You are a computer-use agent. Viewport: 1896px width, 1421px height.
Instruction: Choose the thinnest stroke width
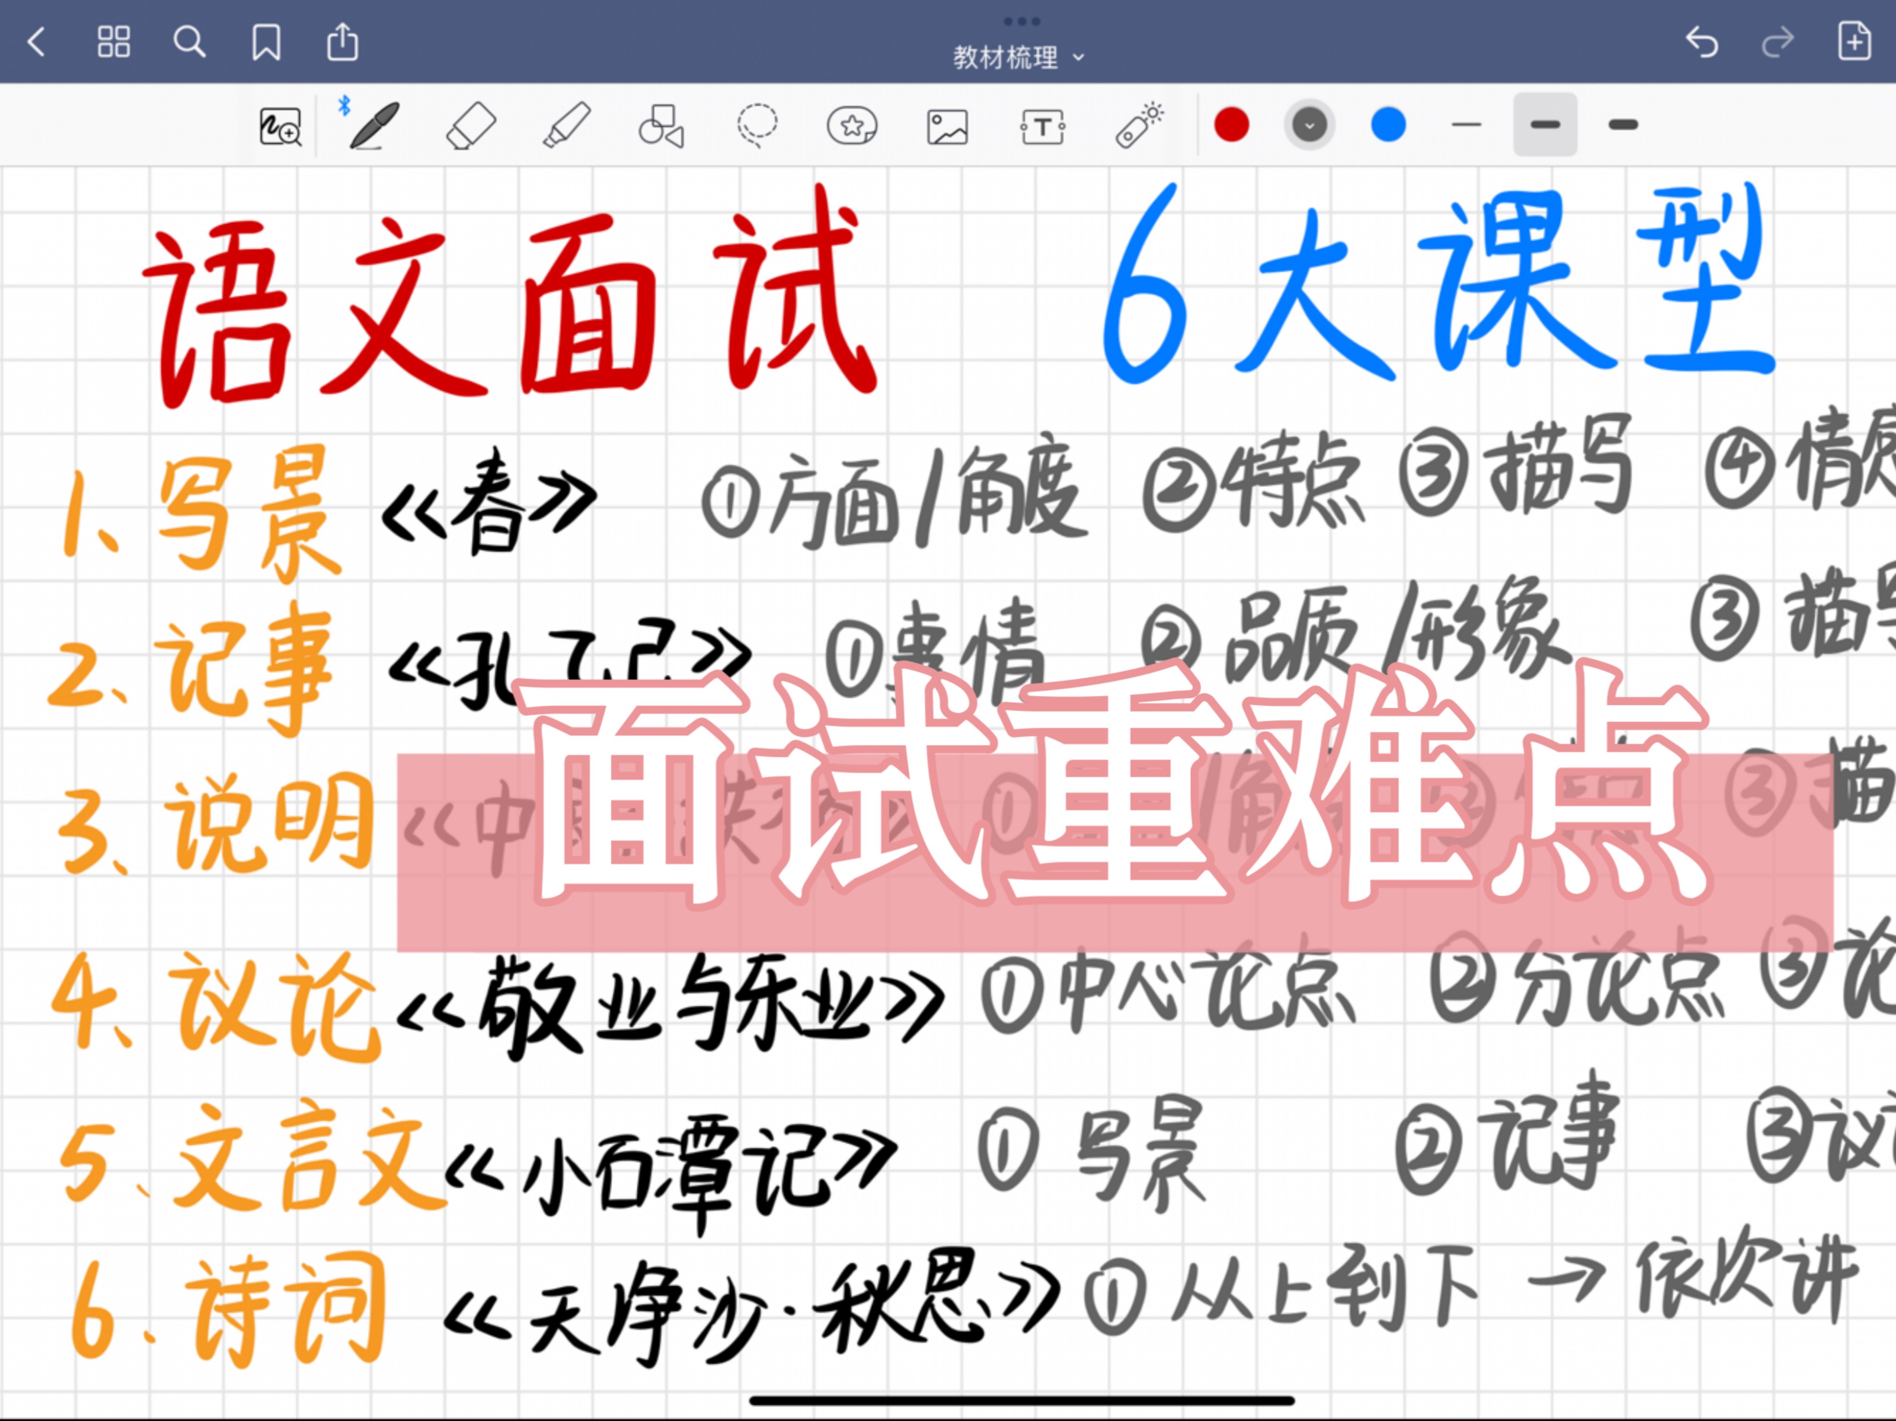(1466, 125)
